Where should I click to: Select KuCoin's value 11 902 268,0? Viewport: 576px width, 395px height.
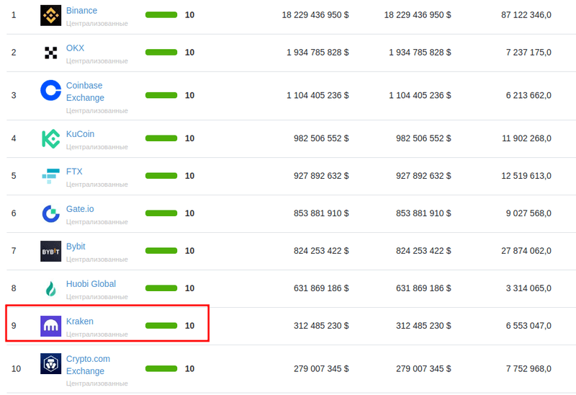click(x=526, y=138)
